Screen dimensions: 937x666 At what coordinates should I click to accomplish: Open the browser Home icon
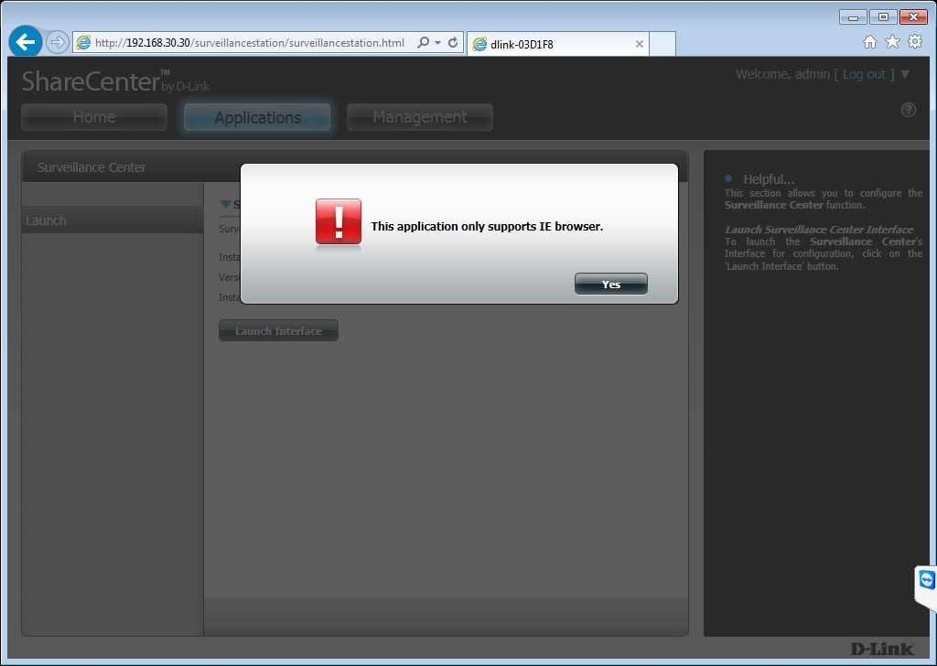point(870,42)
